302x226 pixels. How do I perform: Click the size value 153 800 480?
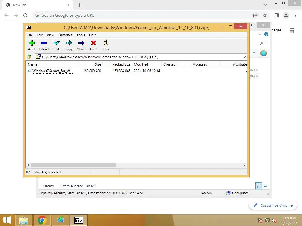click(92, 71)
